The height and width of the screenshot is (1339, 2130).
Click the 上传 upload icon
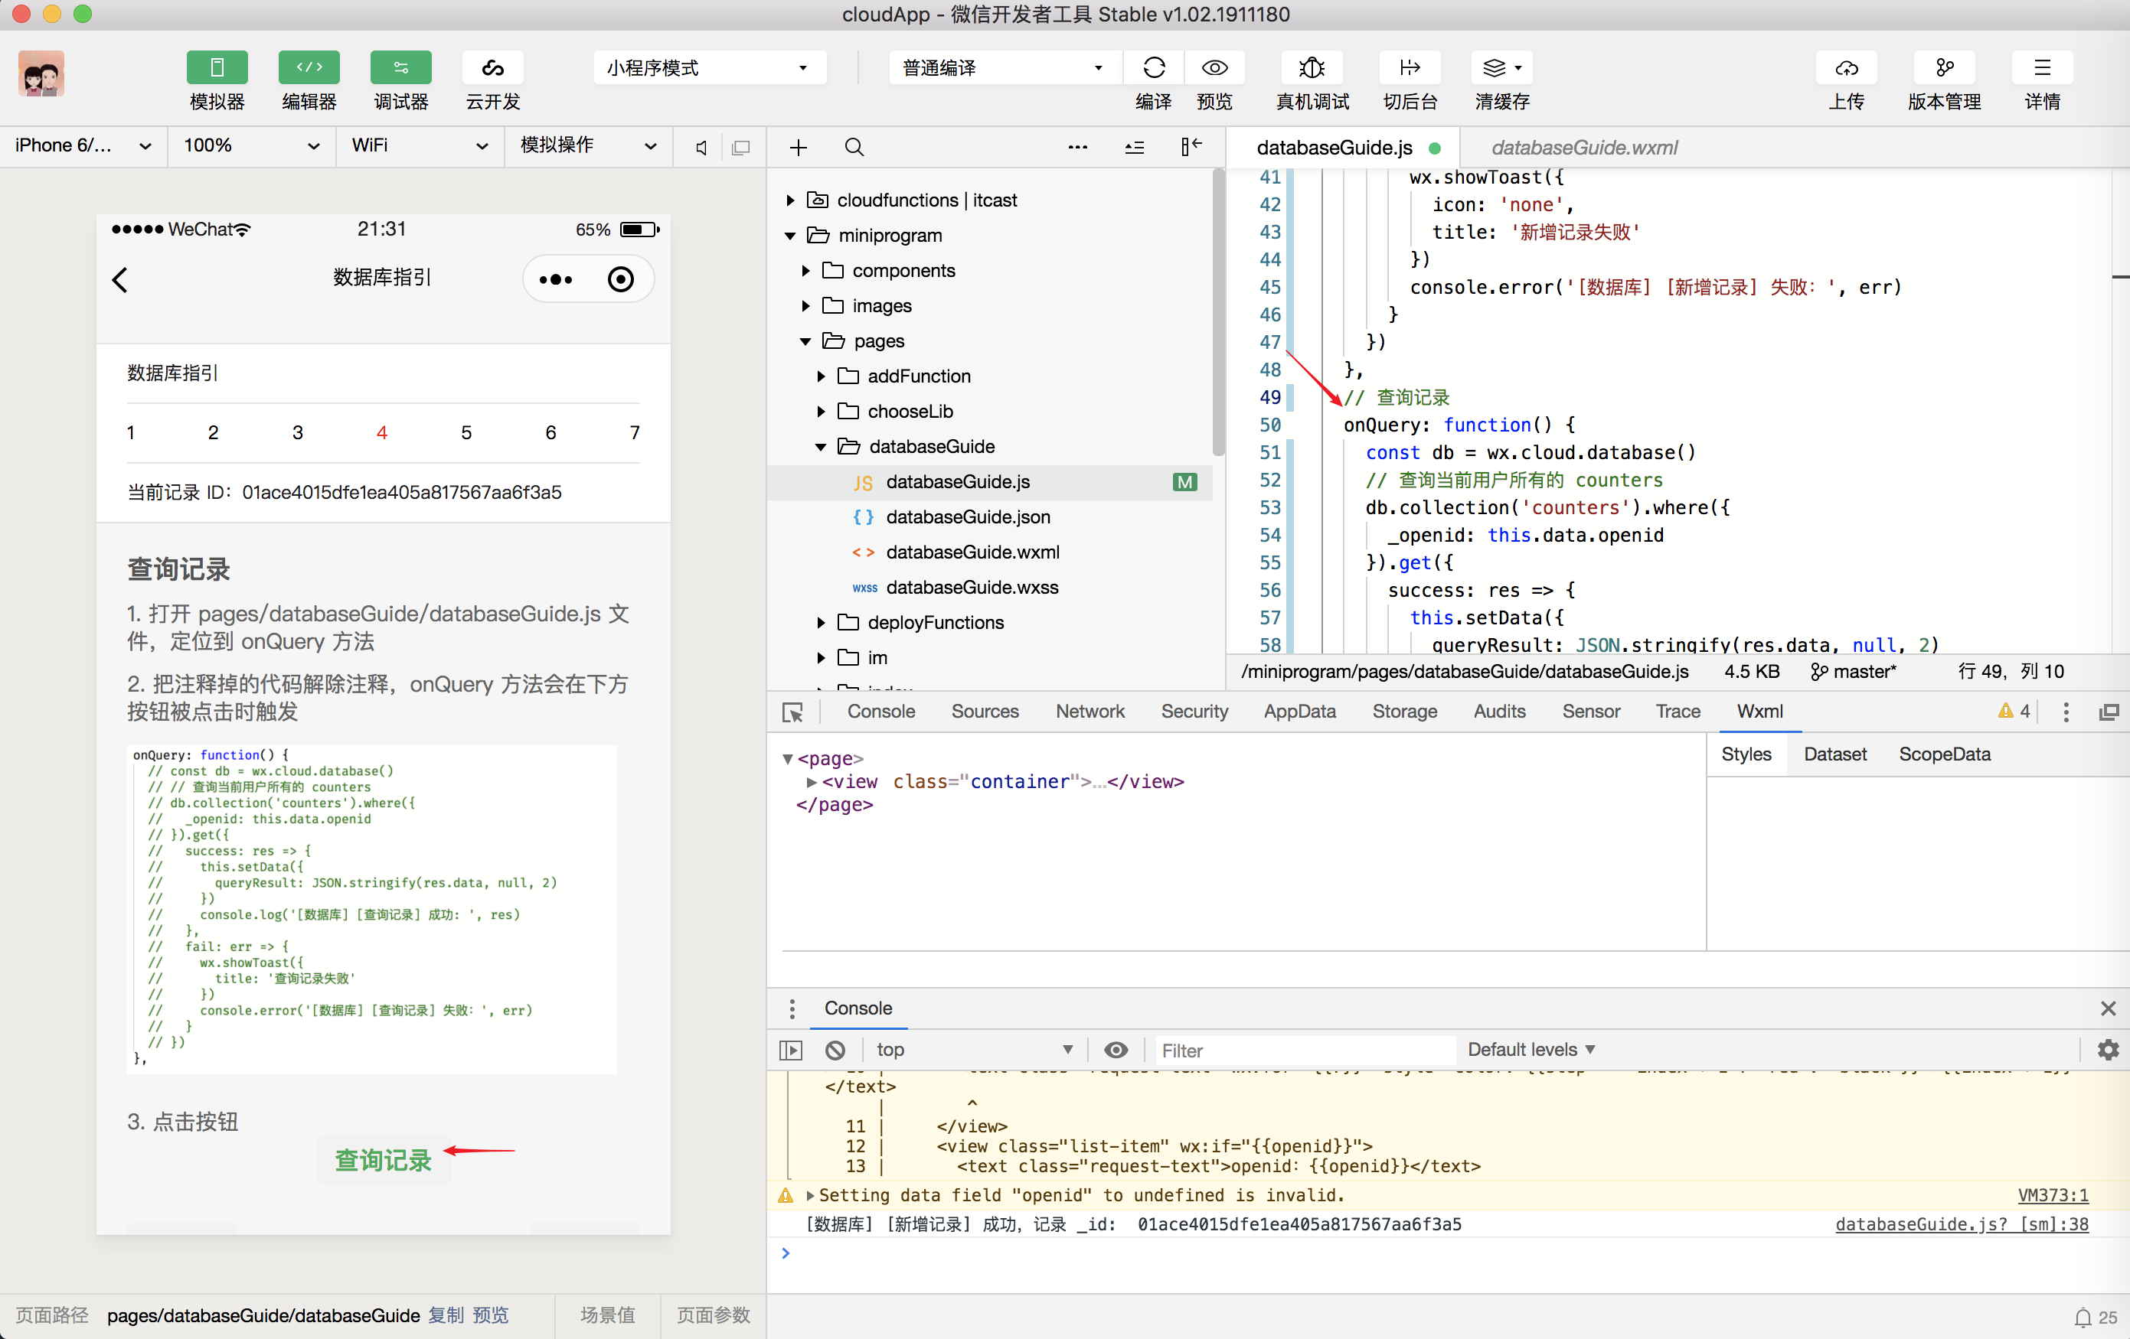1846,68
